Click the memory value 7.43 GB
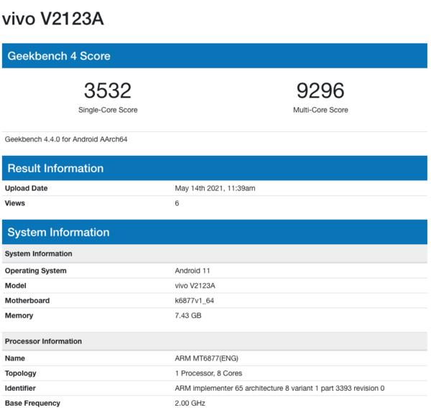 188,316
